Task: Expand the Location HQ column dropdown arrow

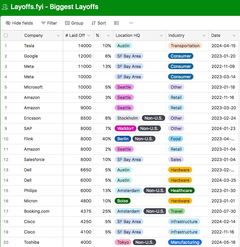Action: [x=161, y=36]
